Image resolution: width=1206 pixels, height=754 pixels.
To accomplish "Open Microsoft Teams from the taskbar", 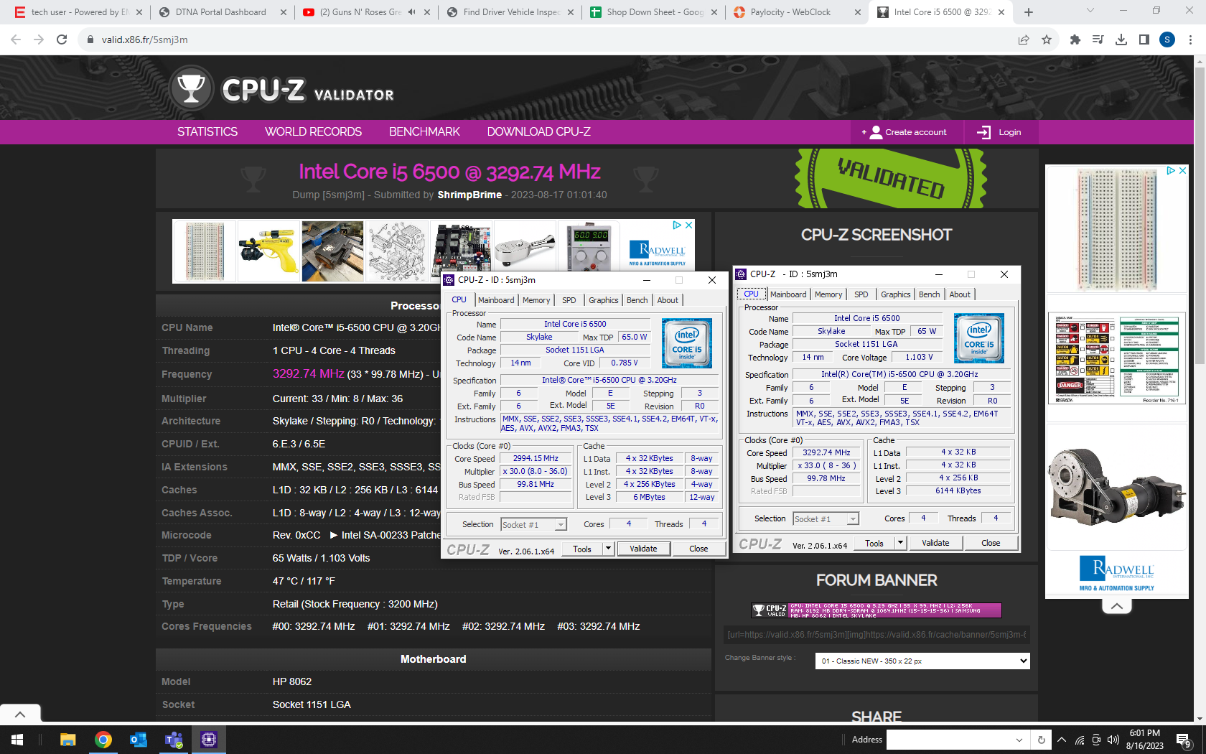I will (174, 740).
